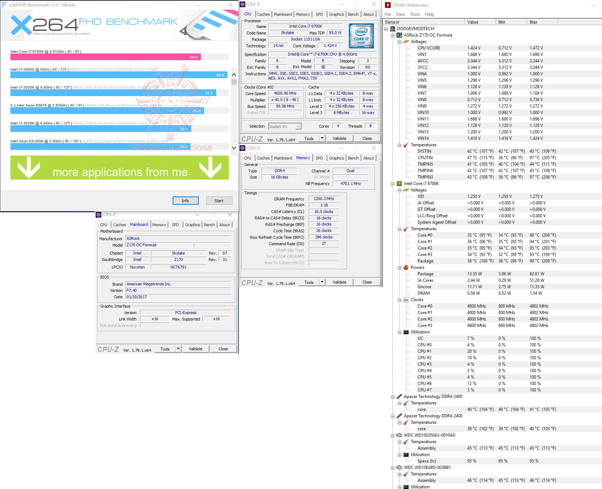This screenshot has width=602, height=489.
Task: Switch to Graphics tab in the CPU-Z Mainboard window
Action: pyautogui.click(x=193, y=225)
